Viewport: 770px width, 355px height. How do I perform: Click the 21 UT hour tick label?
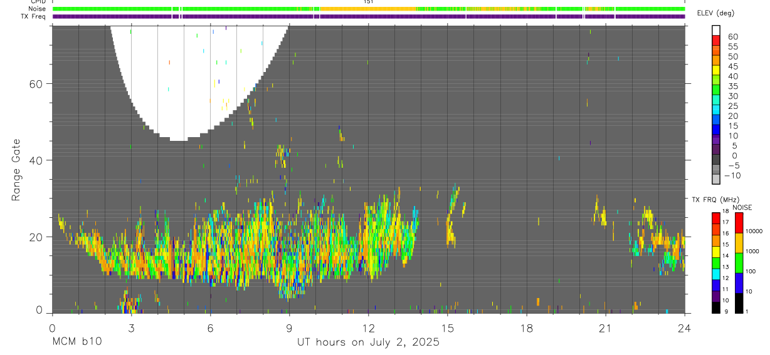point(606,328)
